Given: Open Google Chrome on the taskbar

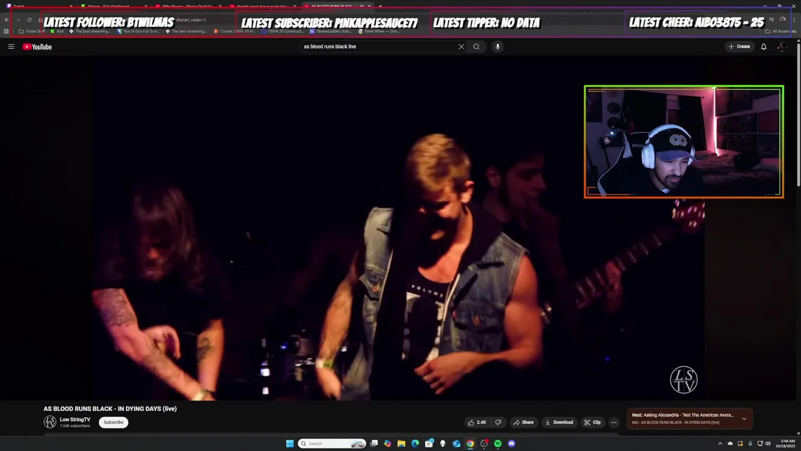Looking at the screenshot, I should [x=470, y=443].
